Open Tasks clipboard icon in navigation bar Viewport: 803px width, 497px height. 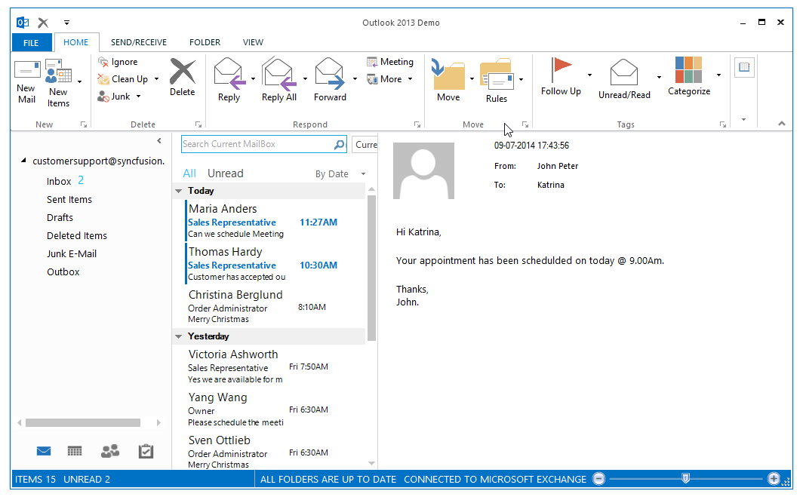[146, 451]
